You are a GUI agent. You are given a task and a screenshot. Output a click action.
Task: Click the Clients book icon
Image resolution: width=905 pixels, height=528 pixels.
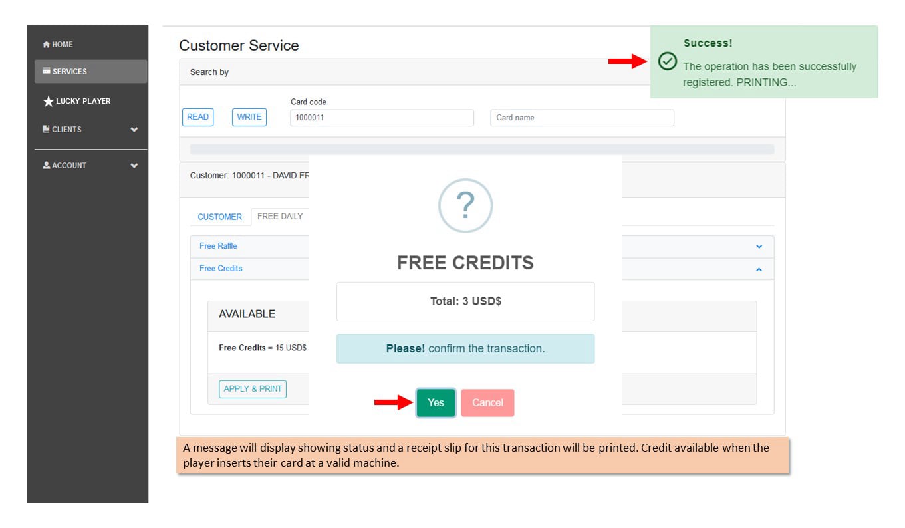46,129
